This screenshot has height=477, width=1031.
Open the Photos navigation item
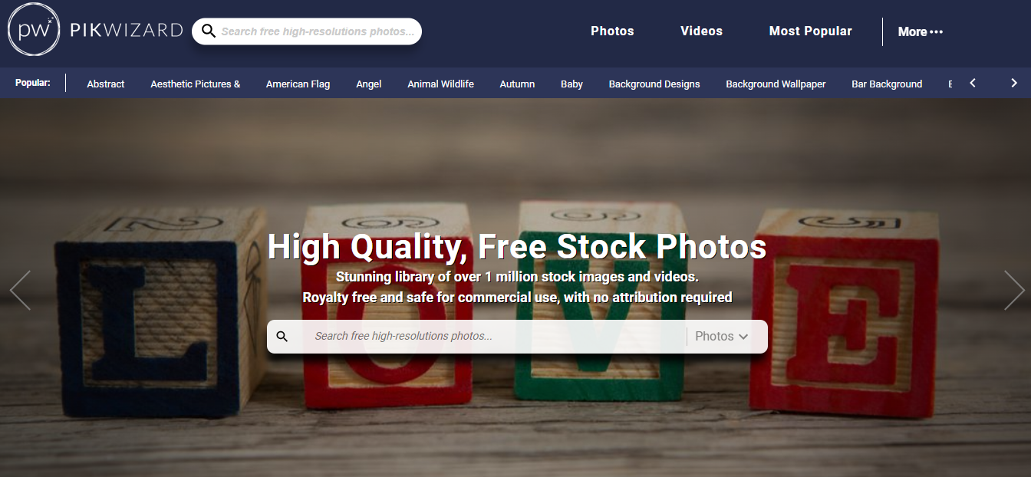coord(612,31)
